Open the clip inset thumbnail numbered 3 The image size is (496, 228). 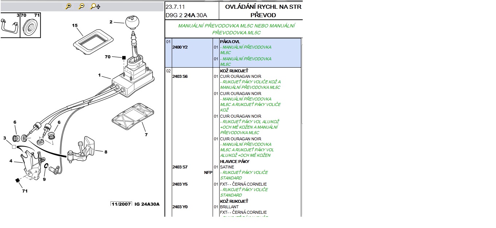(x=9, y=26)
